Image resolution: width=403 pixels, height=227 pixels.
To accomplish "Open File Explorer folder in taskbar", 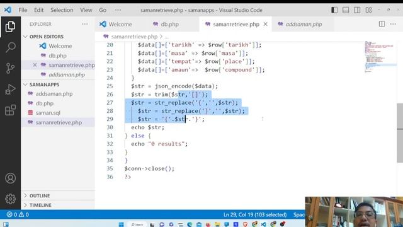I will click(x=217, y=224).
